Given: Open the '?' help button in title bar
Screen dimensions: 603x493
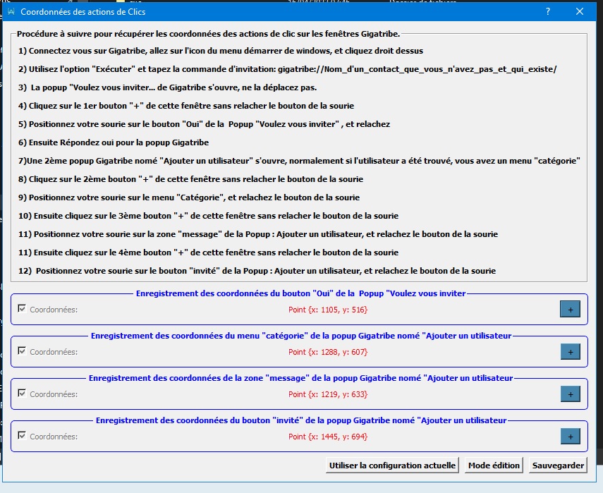Looking at the screenshot, I should tap(547, 11).
